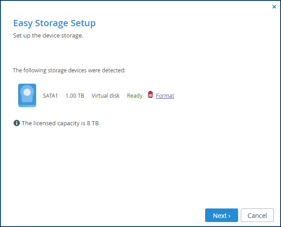Click the Easy Storage Setup heading
281x227 pixels.
(x=55, y=24)
